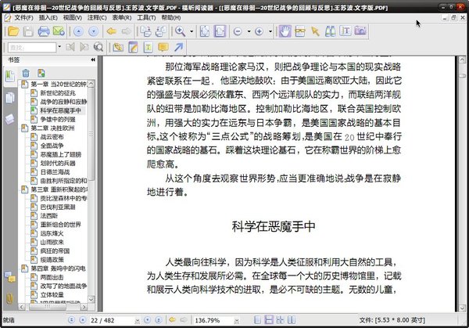
Task: Open the find box dropdown arrow
Action: pyautogui.click(x=59, y=47)
